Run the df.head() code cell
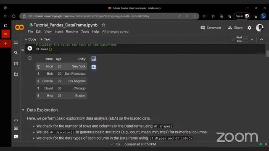 (x=30, y=49)
